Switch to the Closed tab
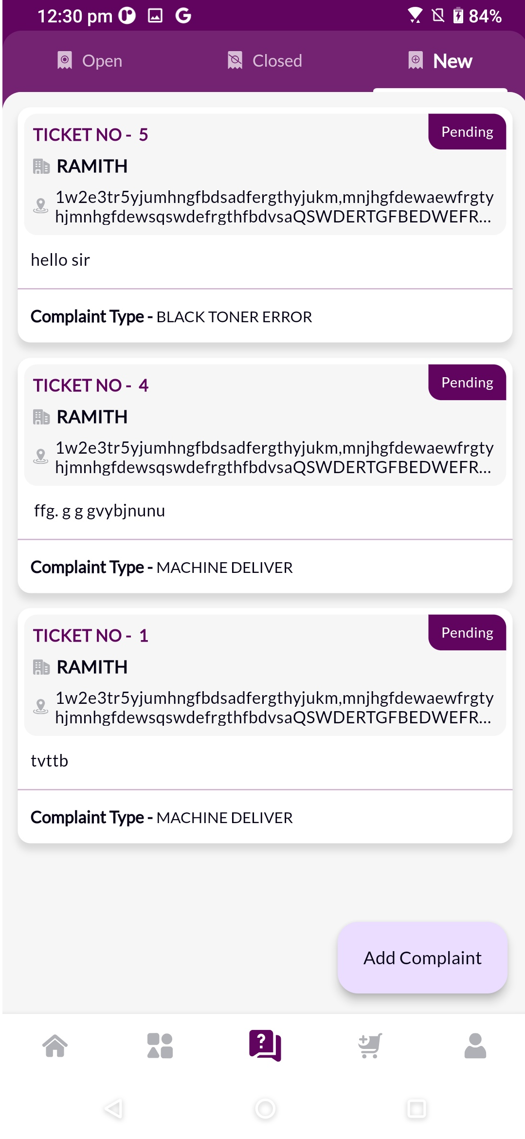 [x=265, y=60]
